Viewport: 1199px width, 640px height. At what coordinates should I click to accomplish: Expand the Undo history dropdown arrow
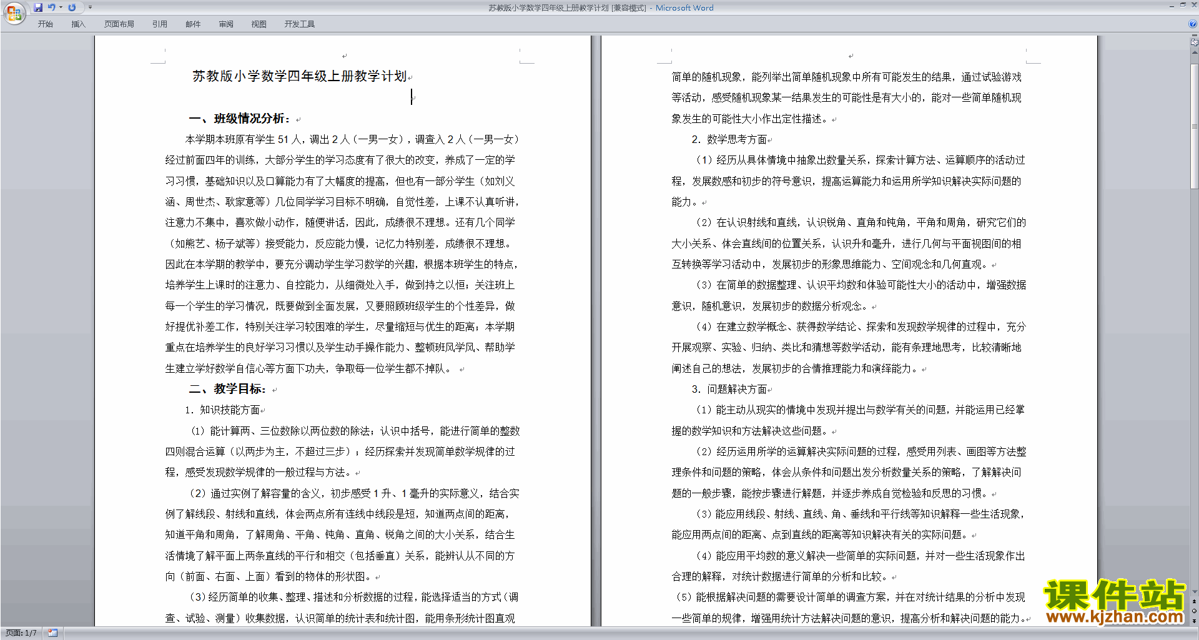[61, 7]
